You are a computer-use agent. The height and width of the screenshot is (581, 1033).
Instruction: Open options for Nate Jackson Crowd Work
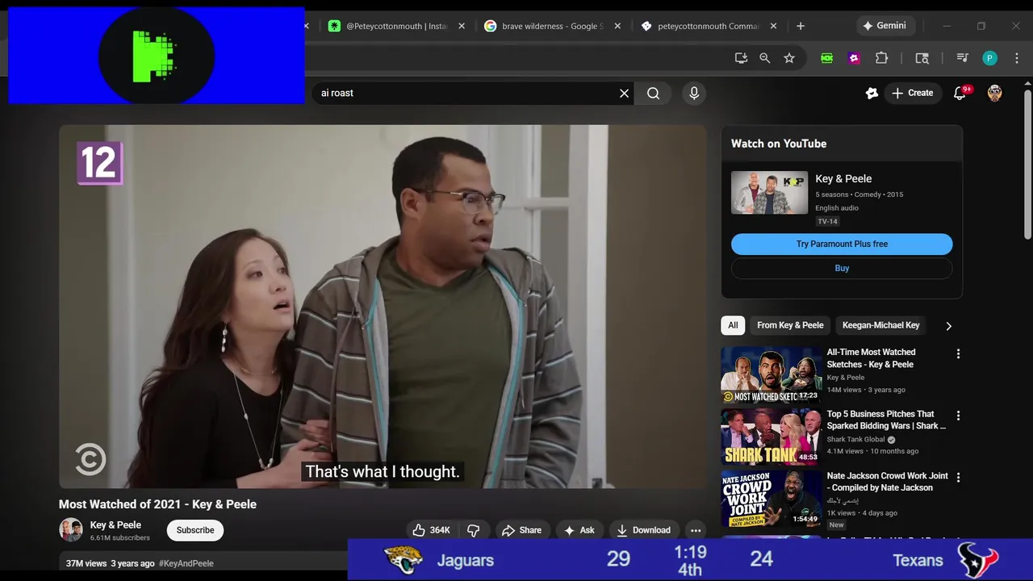click(958, 477)
